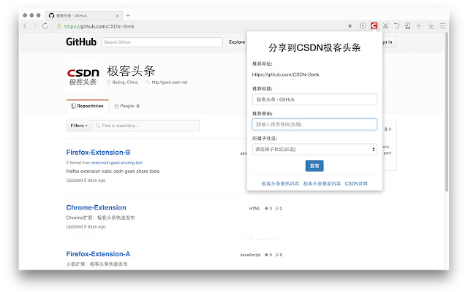Click the plus icon in the browser toolbar
Viewport: 468px width, 292px height.
click(x=419, y=26)
